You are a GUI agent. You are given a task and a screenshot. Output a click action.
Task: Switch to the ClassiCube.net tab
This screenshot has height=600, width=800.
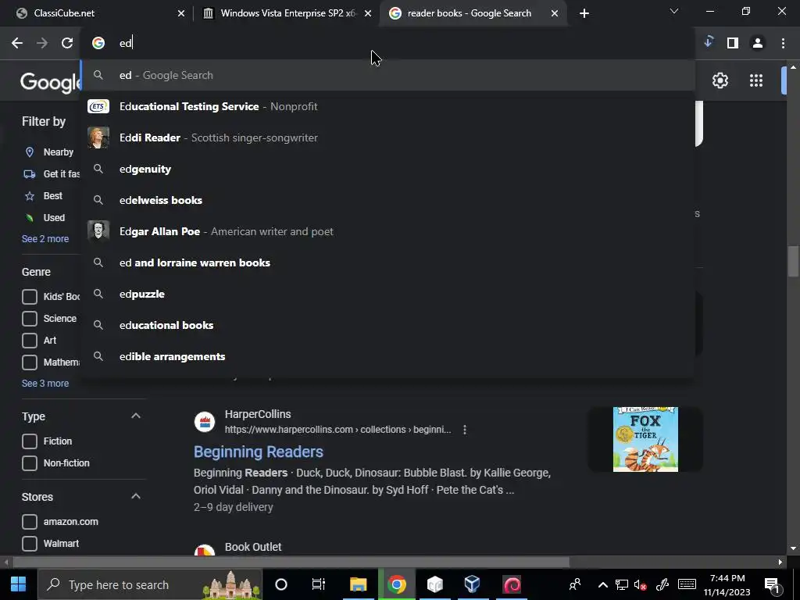tap(97, 13)
